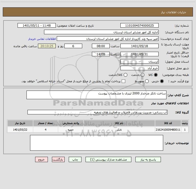Click the تعداد / مقدار column header
This screenshot has height=189, width=196.
[46, 123]
